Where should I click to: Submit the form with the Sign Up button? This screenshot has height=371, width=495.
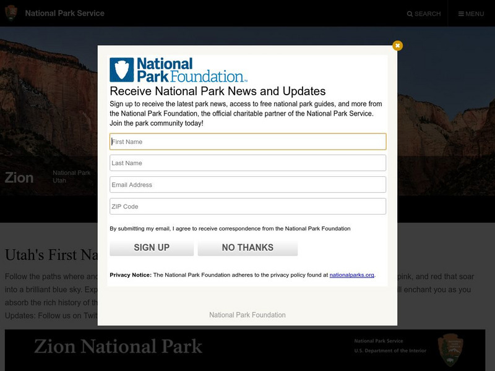coord(152,248)
